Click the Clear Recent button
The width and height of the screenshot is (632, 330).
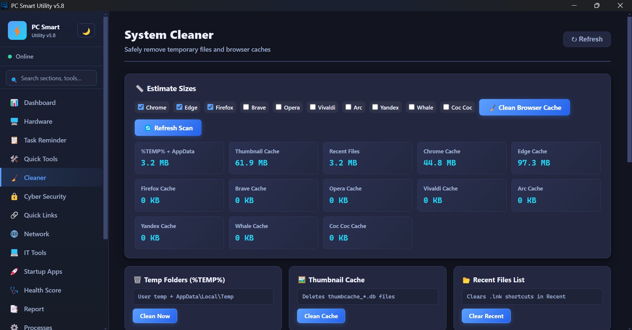click(x=486, y=316)
